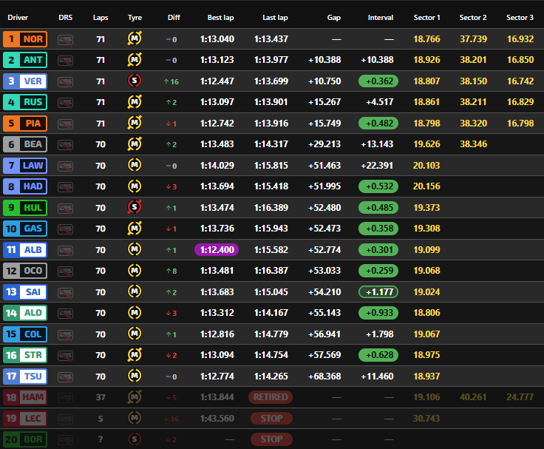544x449 pixels.
Task: Click Albon's medium tyre icon
Action: (135, 250)
